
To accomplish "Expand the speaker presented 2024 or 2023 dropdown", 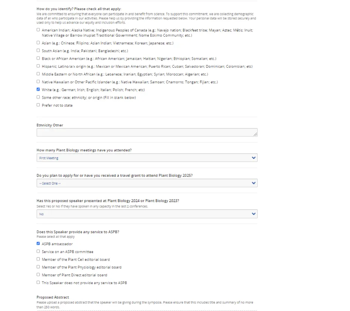I will click(147, 214).
